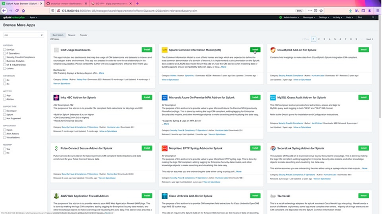This screenshot has height=214, width=382.
Task: Click the Inky HEC Add-on icon
Action: point(56,97)
